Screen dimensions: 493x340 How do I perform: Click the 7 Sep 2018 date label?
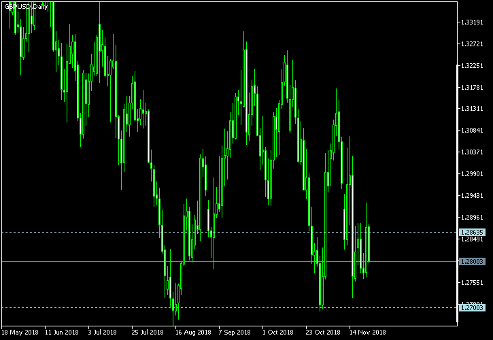pyautogui.click(x=235, y=333)
